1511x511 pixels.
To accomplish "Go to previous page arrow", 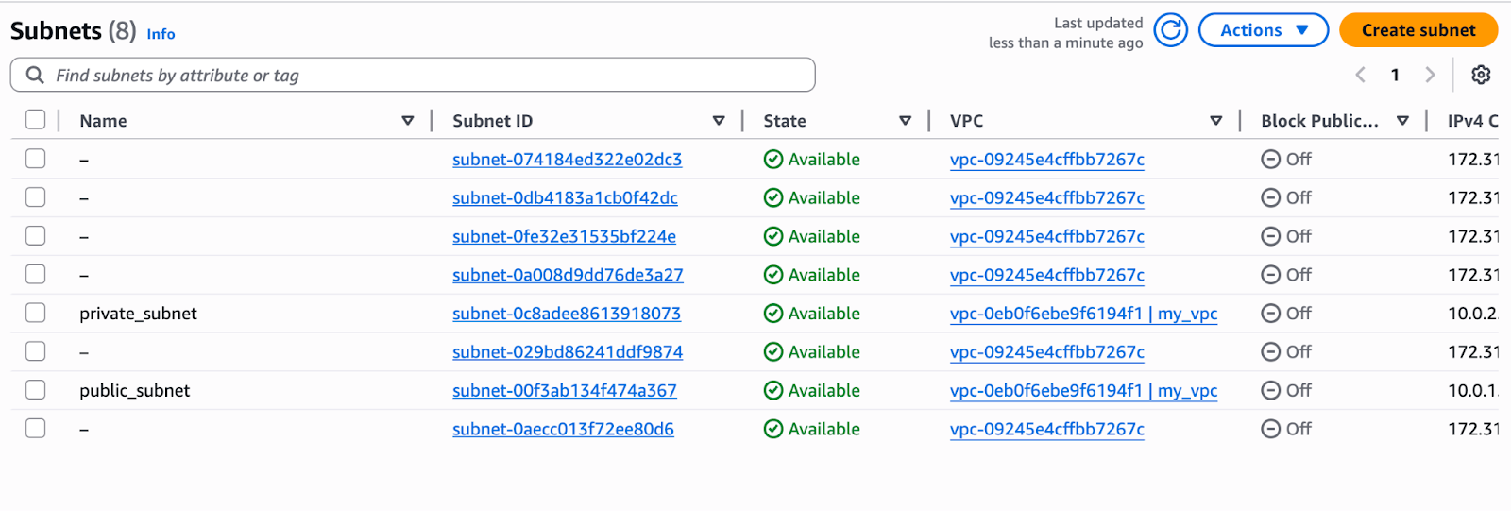I will point(1360,75).
